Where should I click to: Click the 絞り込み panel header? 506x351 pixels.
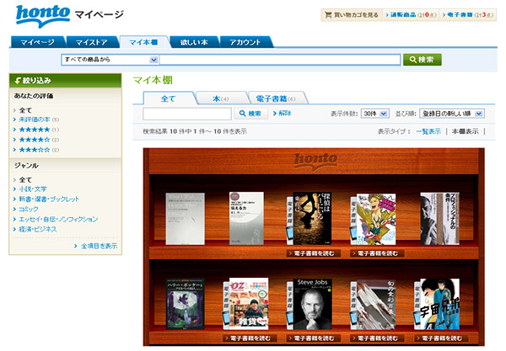coord(65,80)
